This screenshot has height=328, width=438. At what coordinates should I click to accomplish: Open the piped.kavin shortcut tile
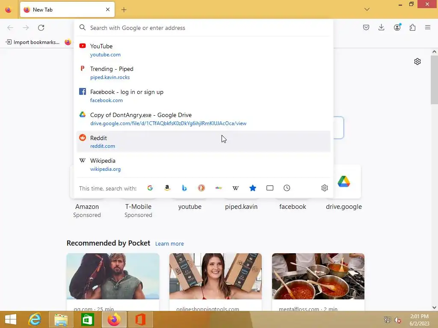(241, 207)
